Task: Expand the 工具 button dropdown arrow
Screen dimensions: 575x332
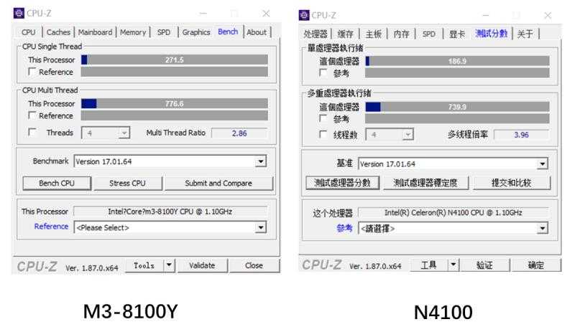Action: click(x=454, y=265)
